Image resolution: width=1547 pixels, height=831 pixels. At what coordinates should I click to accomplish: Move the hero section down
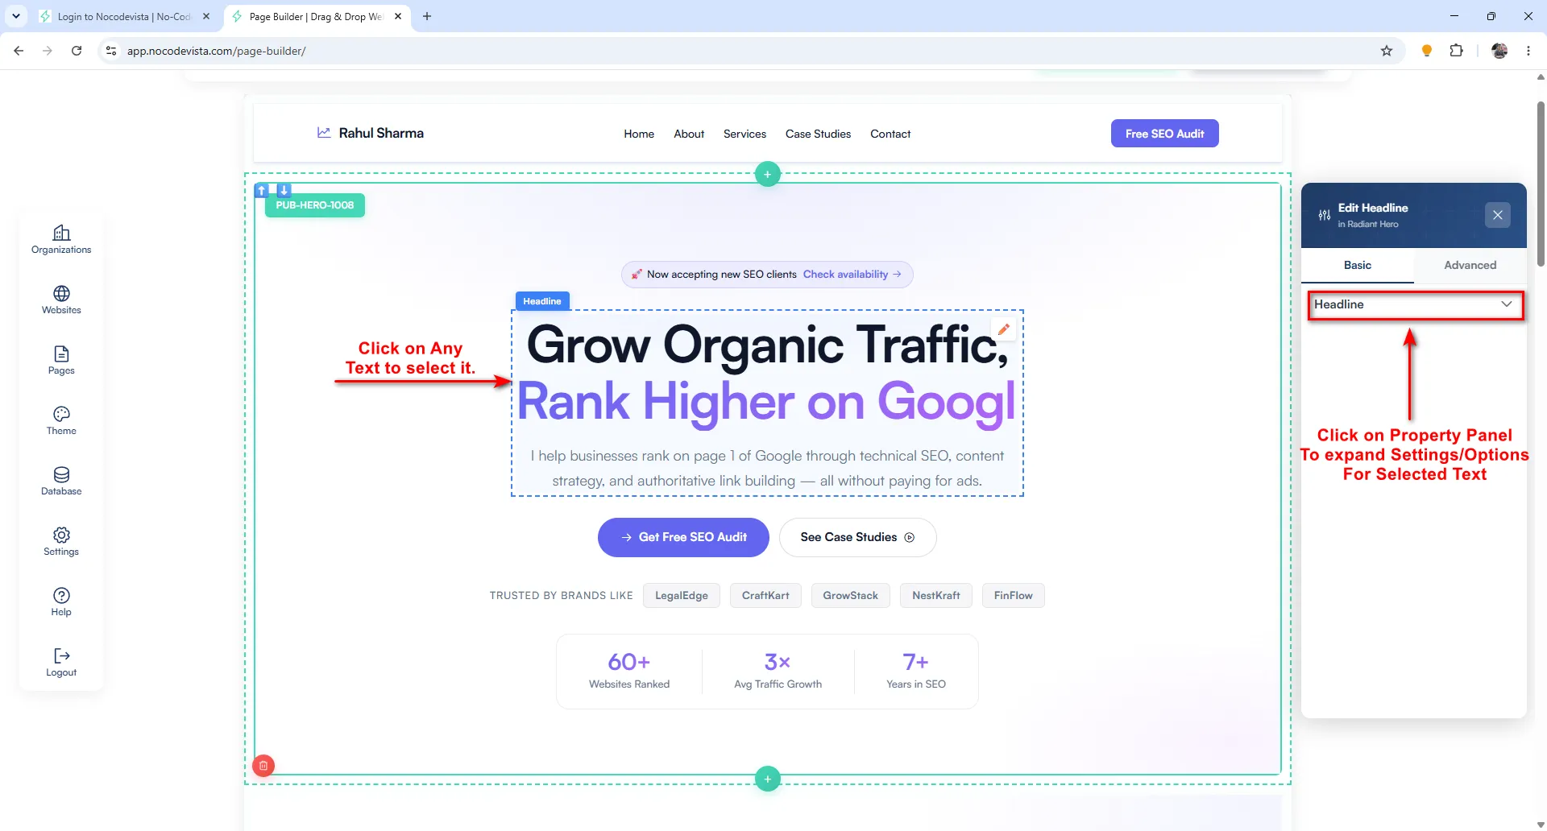click(284, 190)
